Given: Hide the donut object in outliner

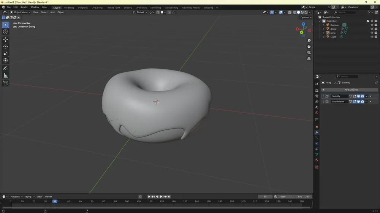Looking at the screenshot, I should pos(372,29).
